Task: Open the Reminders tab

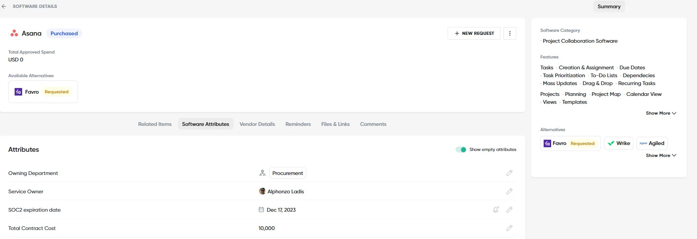Action: [x=298, y=124]
